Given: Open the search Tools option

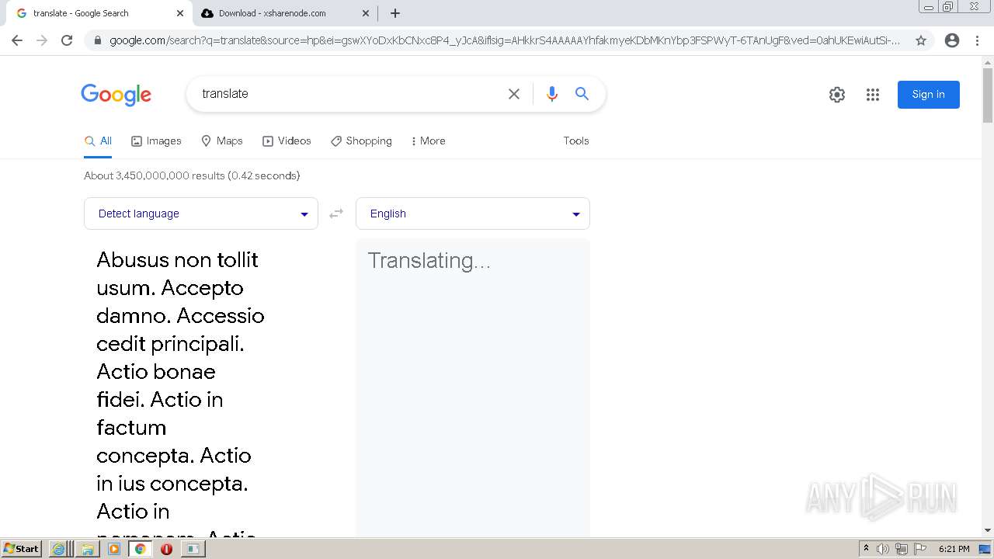Looking at the screenshot, I should click(576, 141).
